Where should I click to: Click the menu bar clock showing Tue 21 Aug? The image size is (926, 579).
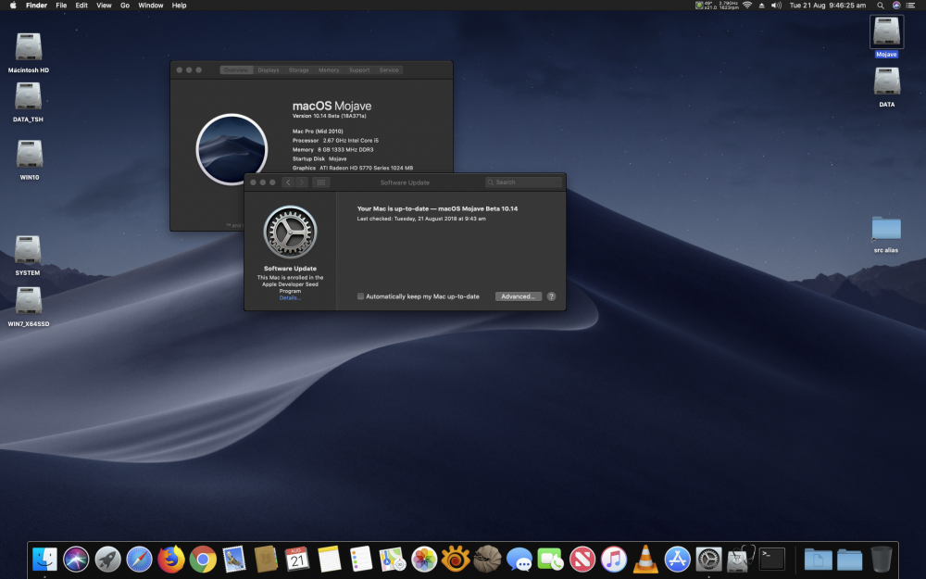[x=827, y=6]
